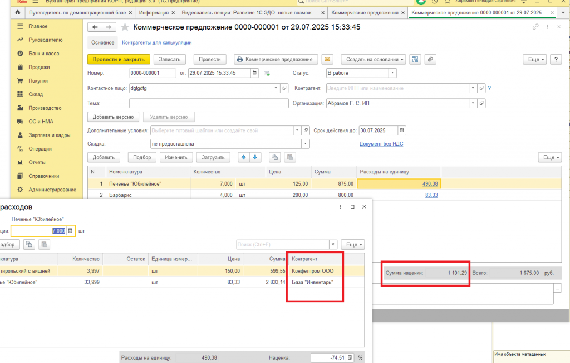Open the 490,38 expenses-per-unit link

pos(430,184)
